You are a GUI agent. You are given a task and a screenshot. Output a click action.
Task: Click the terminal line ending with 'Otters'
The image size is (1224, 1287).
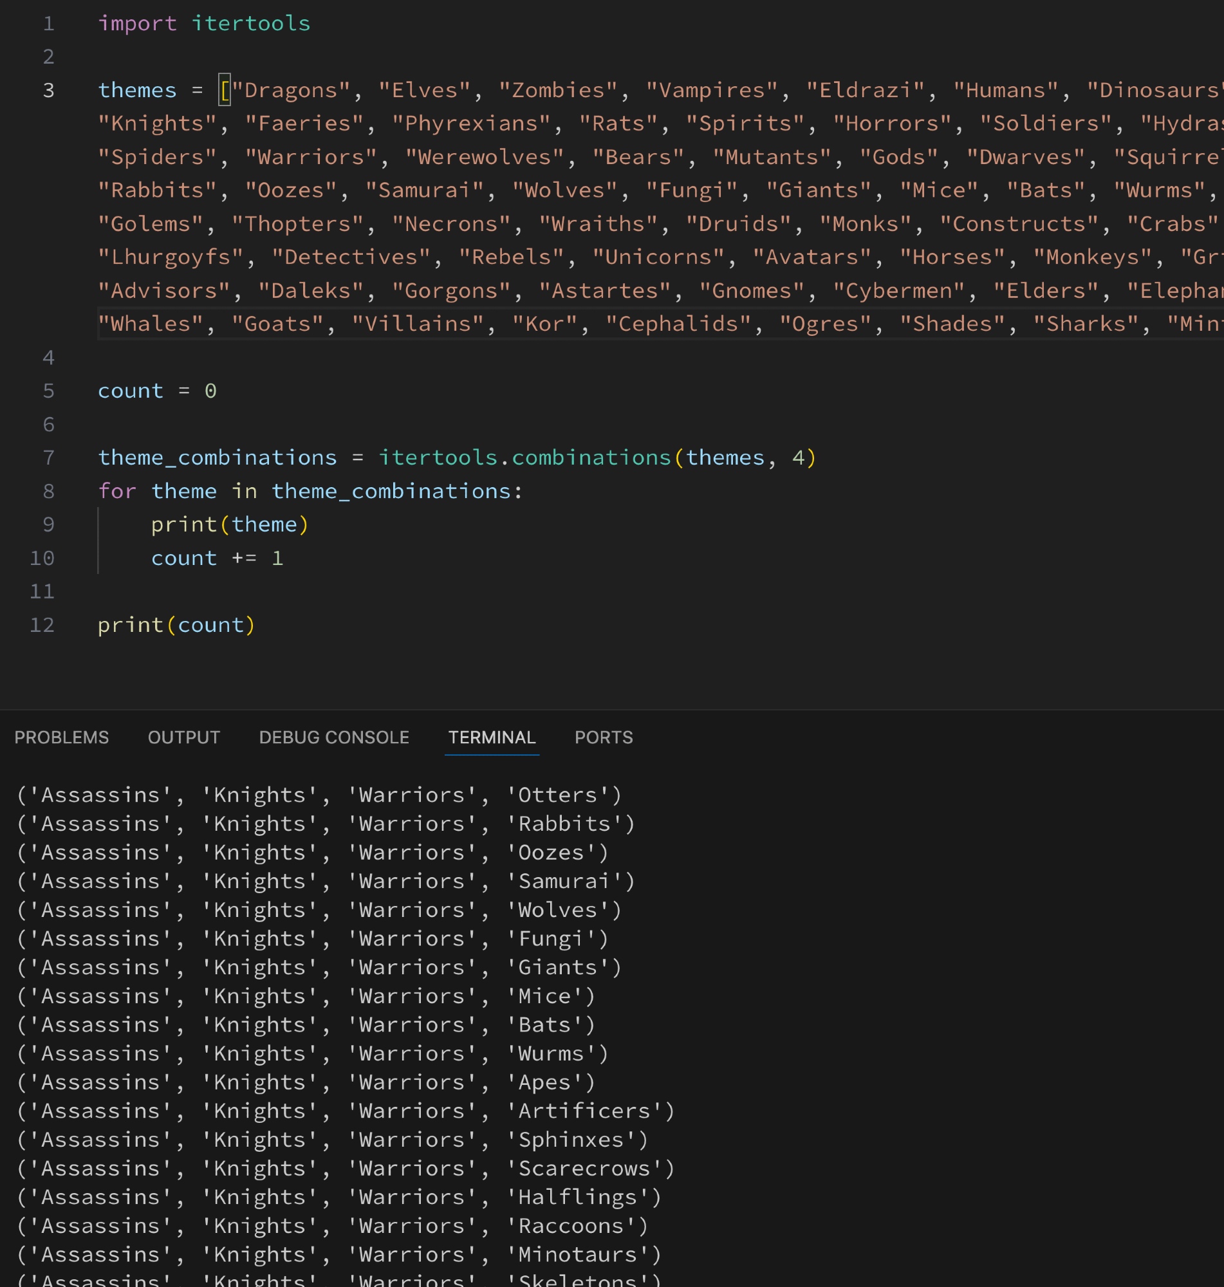pyautogui.click(x=319, y=795)
